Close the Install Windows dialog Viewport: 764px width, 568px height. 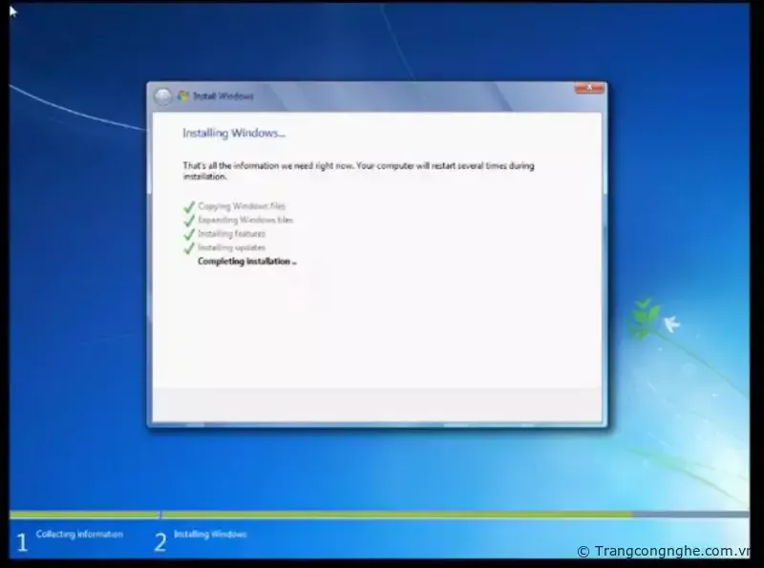point(589,88)
